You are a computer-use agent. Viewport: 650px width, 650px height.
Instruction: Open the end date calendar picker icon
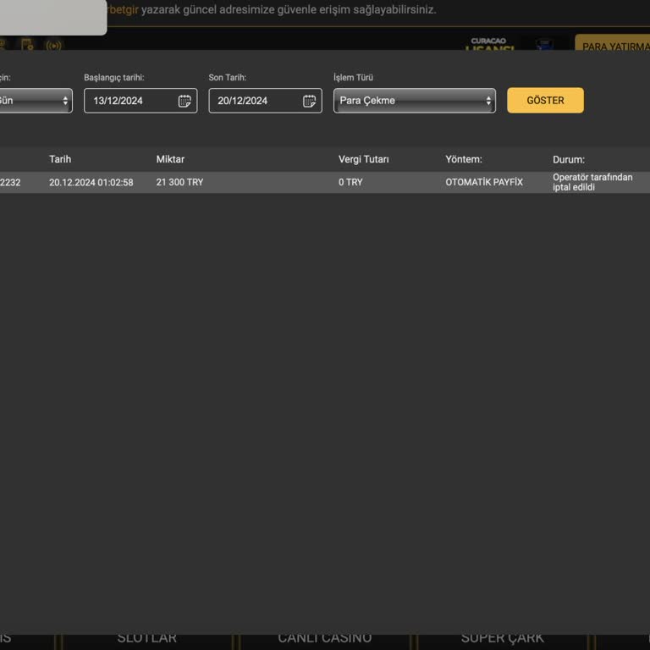tap(309, 101)
